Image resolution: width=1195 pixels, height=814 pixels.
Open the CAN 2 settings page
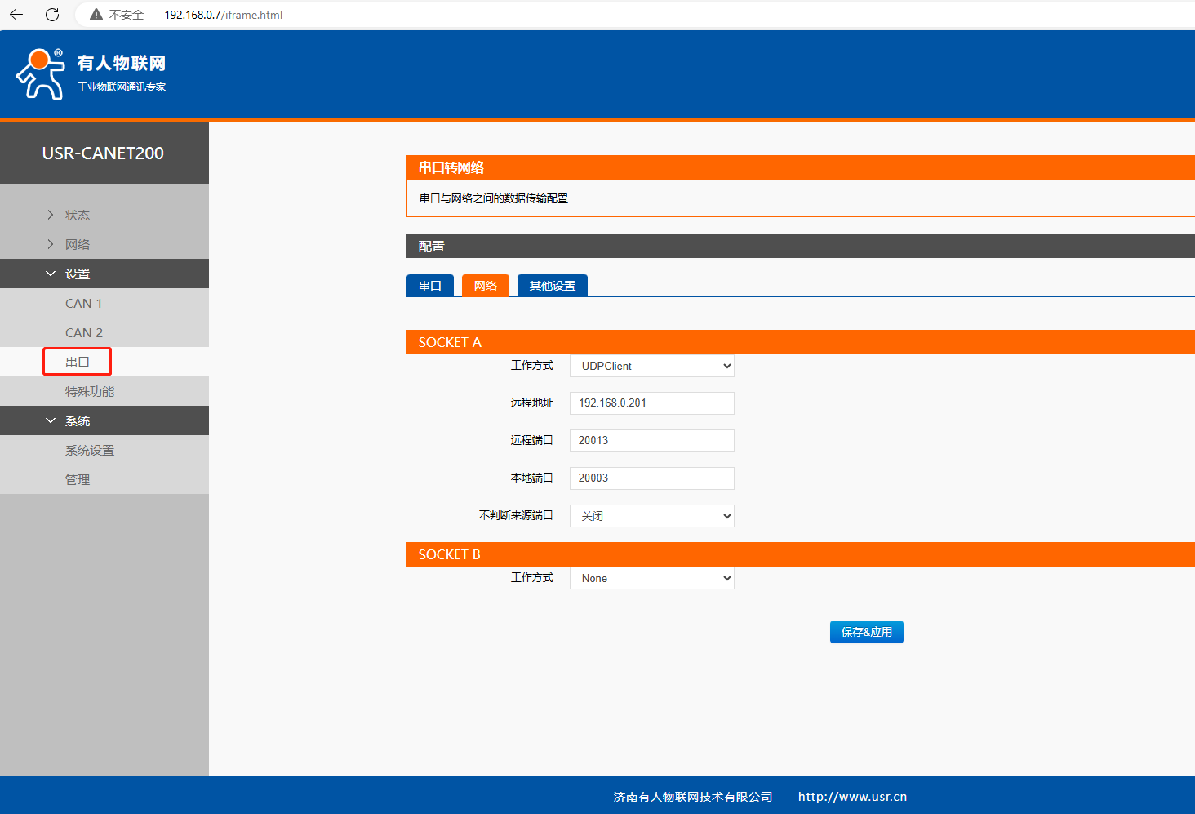click(x=83, y=332)
